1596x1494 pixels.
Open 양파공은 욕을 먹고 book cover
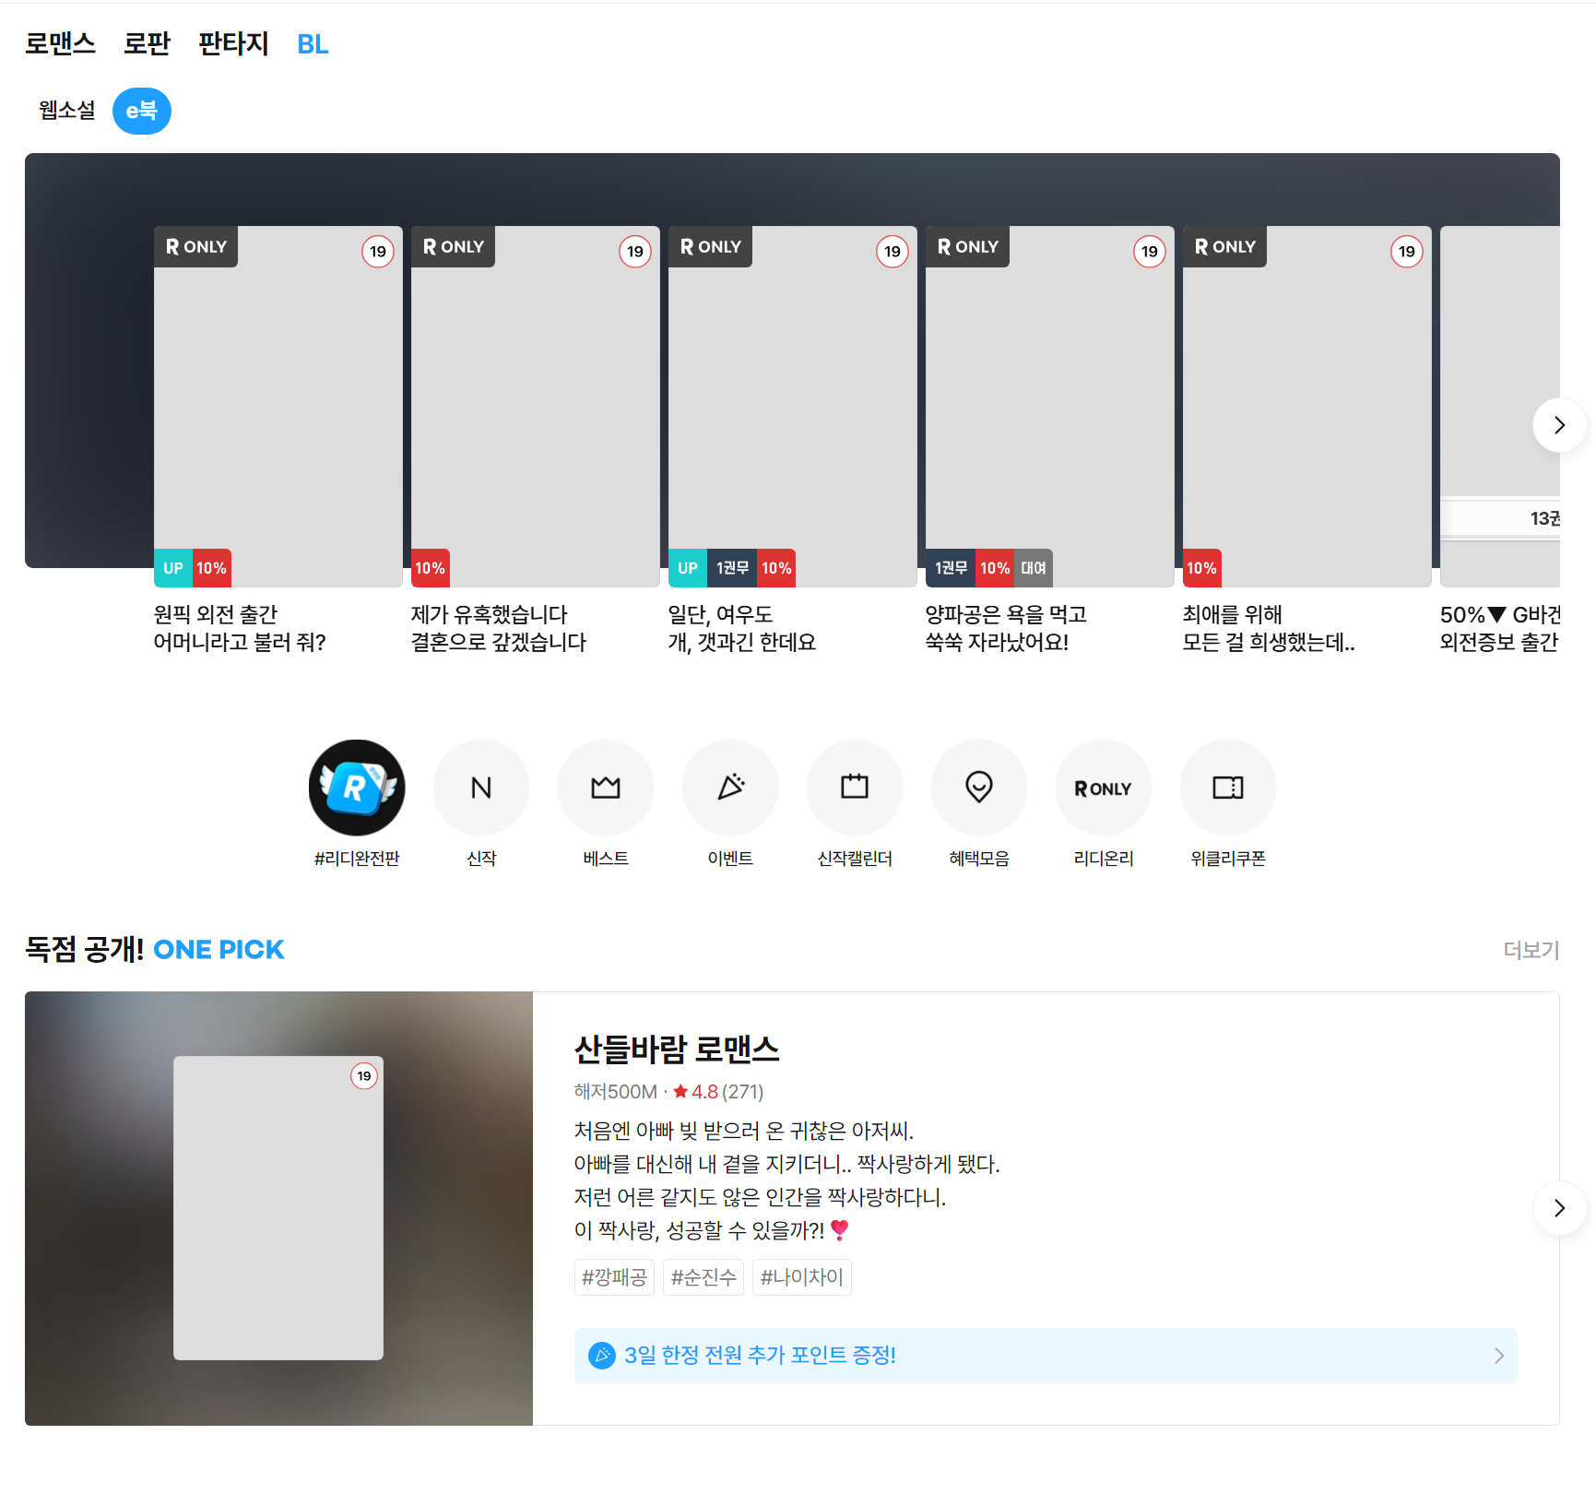[x=1049, y=407]
